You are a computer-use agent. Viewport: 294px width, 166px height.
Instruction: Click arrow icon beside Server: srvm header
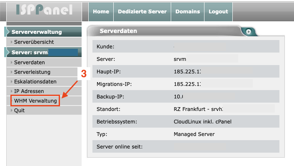(7, 52)
